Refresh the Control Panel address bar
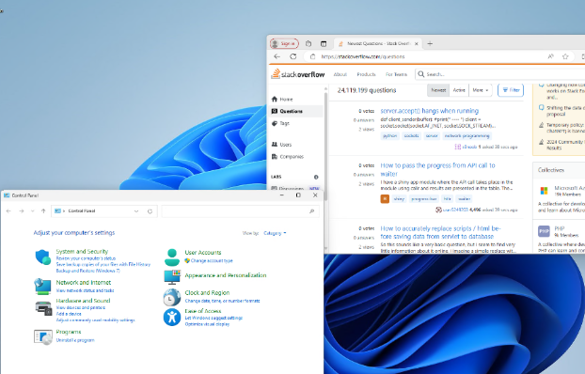The height and width of the screenshot is (374, 585). 150,211
